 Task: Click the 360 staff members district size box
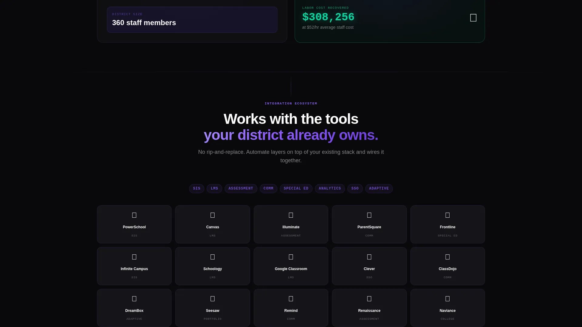[x=192, y=20]
